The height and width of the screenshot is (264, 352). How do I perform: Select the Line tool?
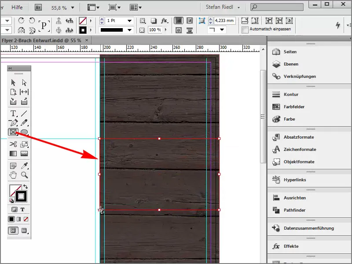tap(24, 114)
